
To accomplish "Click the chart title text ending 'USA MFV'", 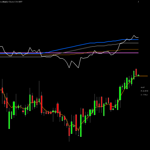I will coord(11,2).
